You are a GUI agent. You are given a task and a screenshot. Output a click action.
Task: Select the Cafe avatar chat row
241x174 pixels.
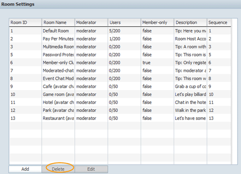point(58,87)
